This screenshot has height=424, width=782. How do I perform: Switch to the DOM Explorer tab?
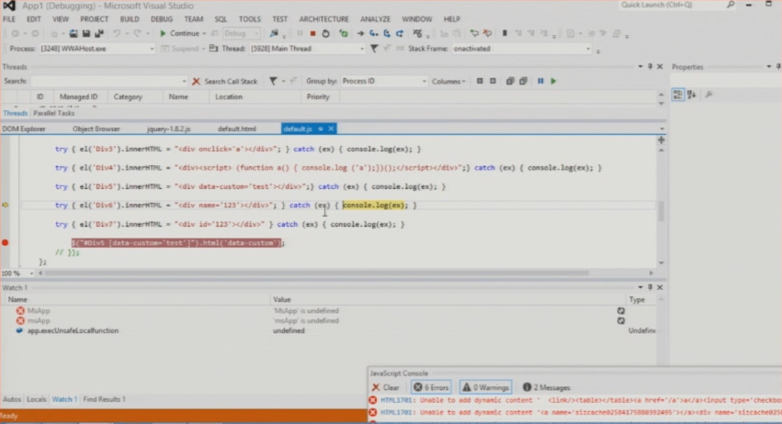point(24,128)
